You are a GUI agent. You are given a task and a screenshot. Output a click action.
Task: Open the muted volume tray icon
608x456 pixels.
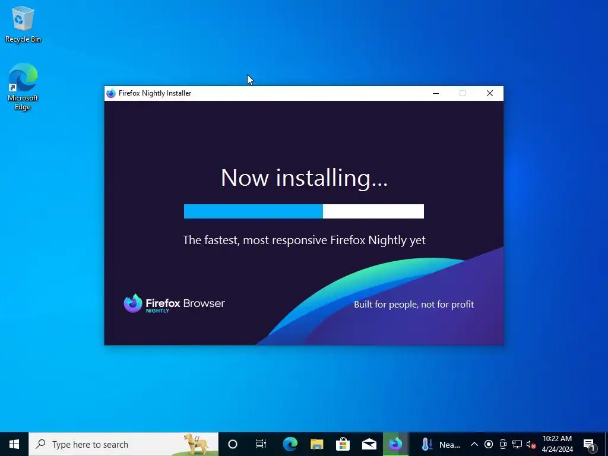tap(531, 444)
